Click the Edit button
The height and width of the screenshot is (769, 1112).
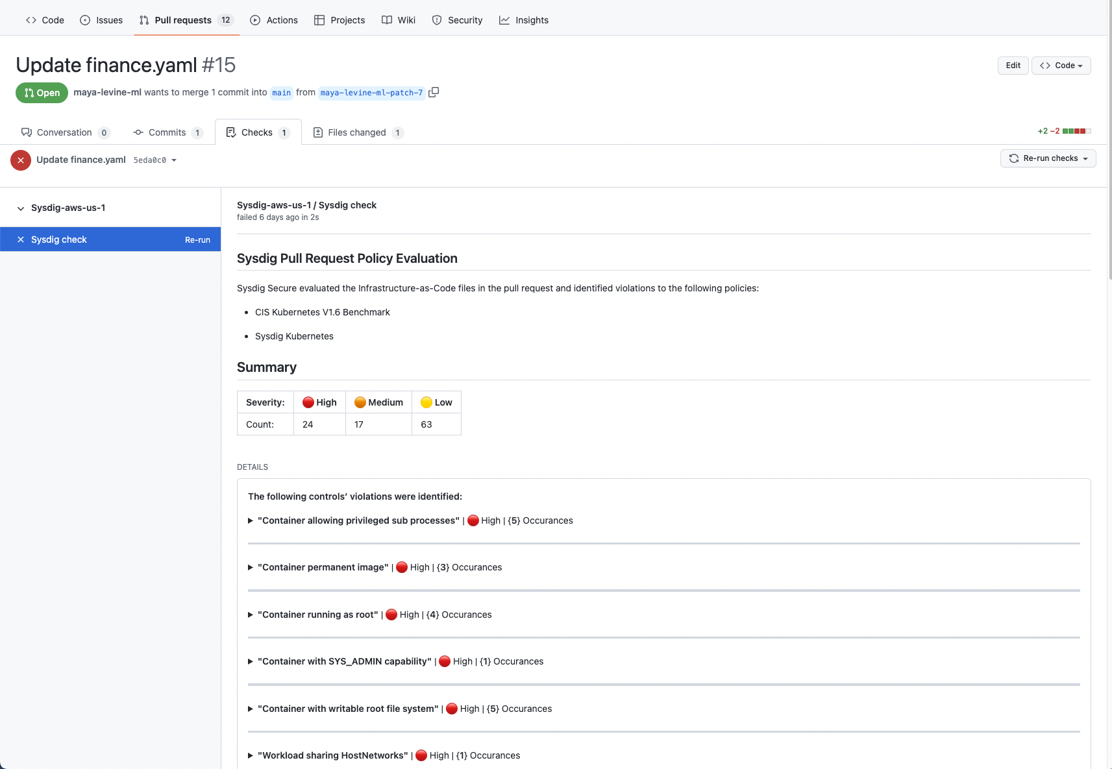coord(1013,66)
